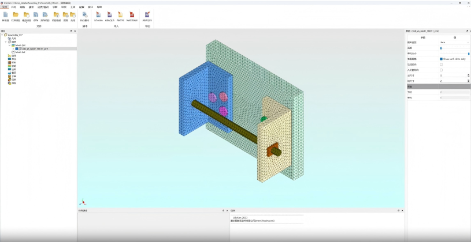Click the transparency slider handle
Image resolution: width=471 pixels, height=242 pixels.
click(x=441, y=48)
